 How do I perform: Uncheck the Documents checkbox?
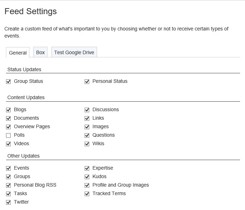[8, 118]
